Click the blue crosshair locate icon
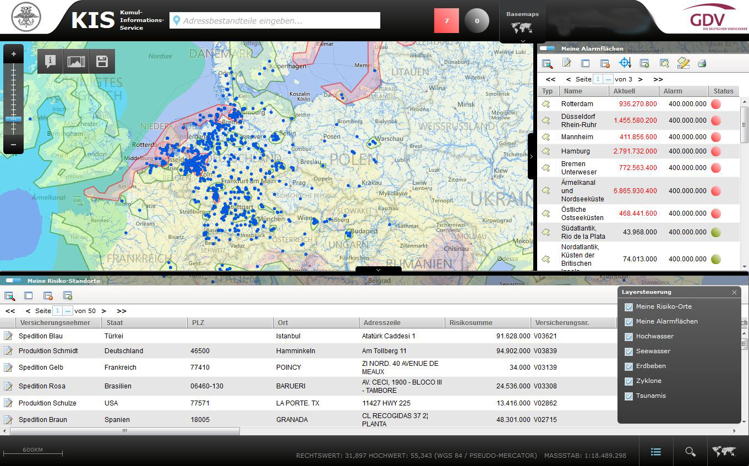The width and height of the screenshot is (749, 466). pyautogui.click(x=625, y=63)
